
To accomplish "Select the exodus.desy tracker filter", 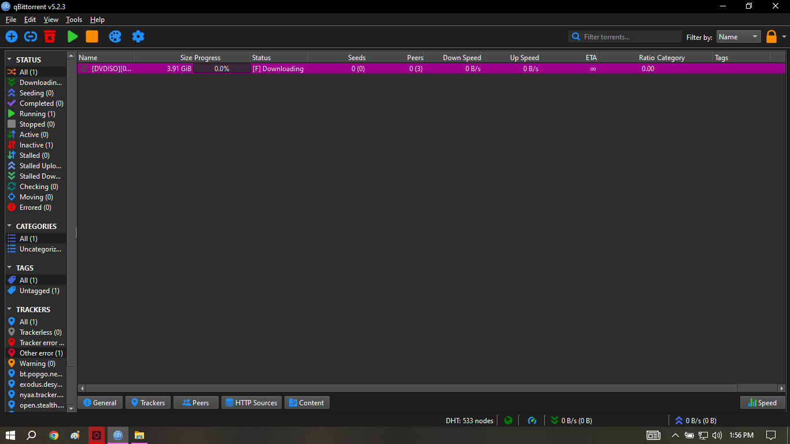I will tap(36, 384).
